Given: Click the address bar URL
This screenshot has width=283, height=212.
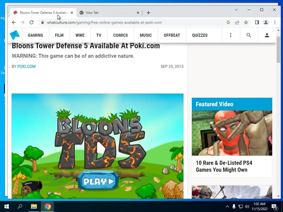Looking at the screenshot, I should click(x=104, y=22).
